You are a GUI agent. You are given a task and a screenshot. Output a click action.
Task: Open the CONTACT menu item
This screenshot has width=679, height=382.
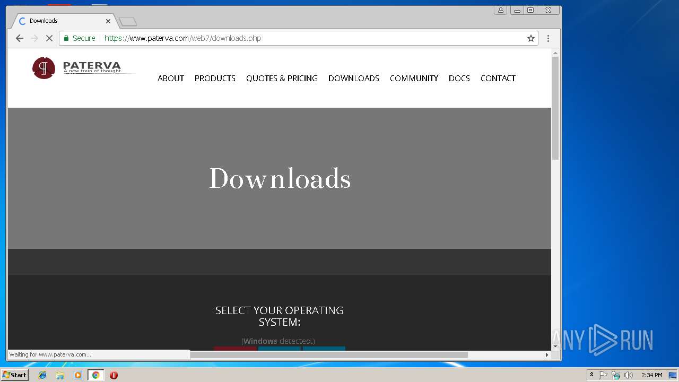tap(498, 79)
